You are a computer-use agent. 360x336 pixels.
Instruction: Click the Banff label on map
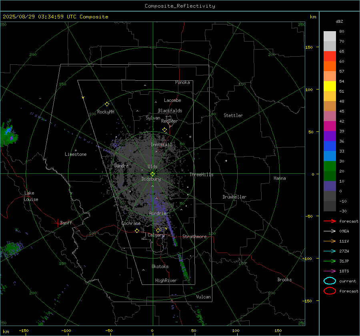(66, 223)
